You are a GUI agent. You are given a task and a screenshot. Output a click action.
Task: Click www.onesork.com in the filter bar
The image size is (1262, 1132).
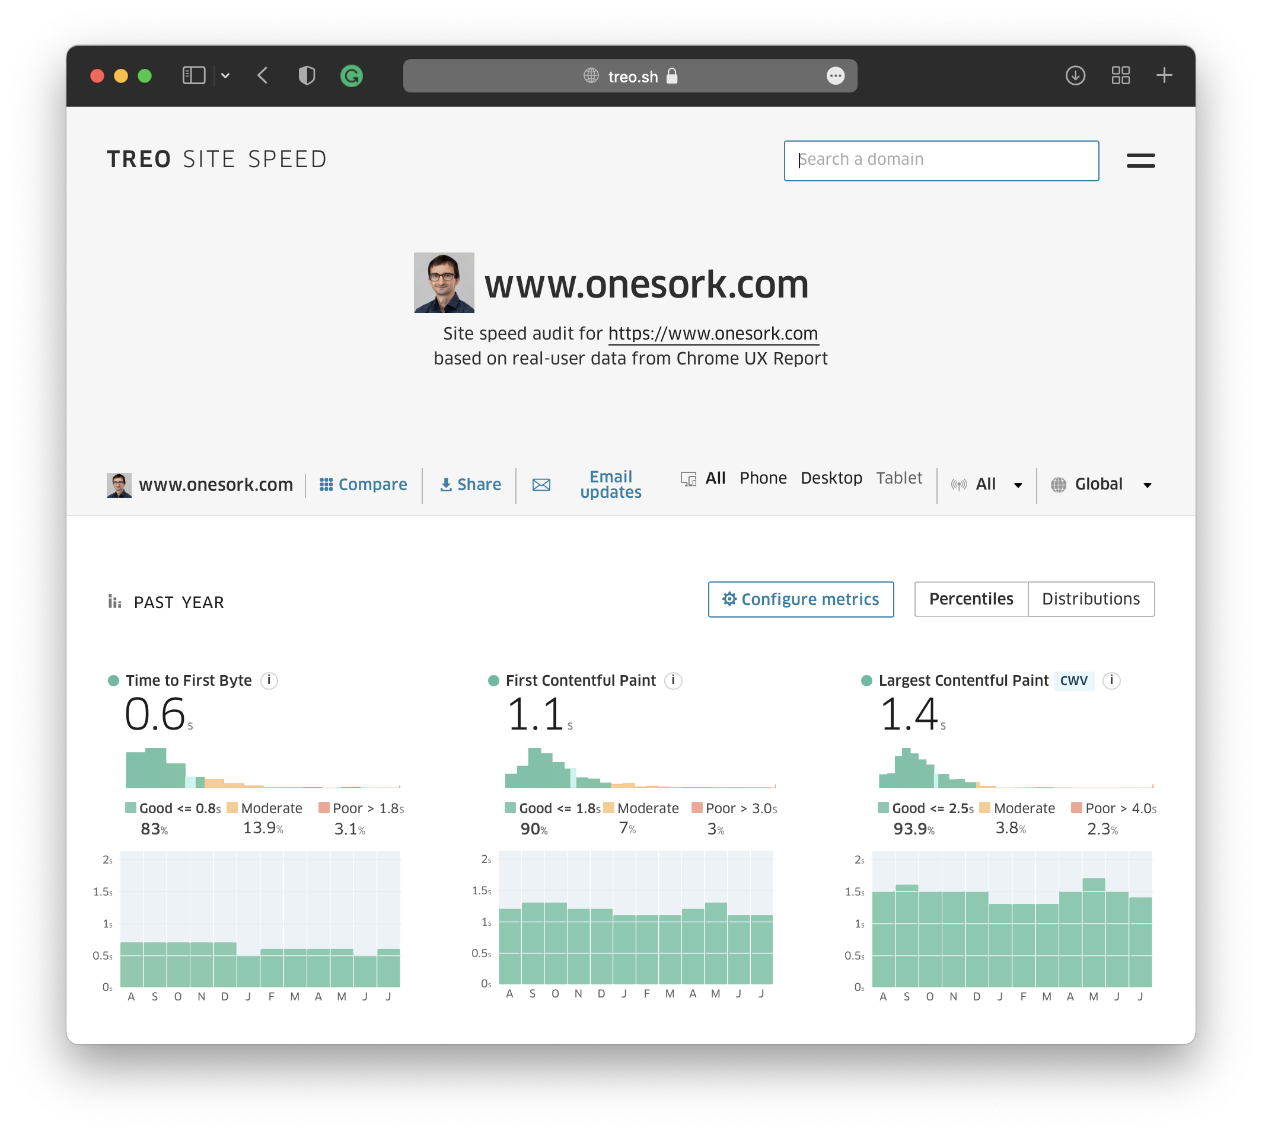pyautogui.click(x=216, y=485)
